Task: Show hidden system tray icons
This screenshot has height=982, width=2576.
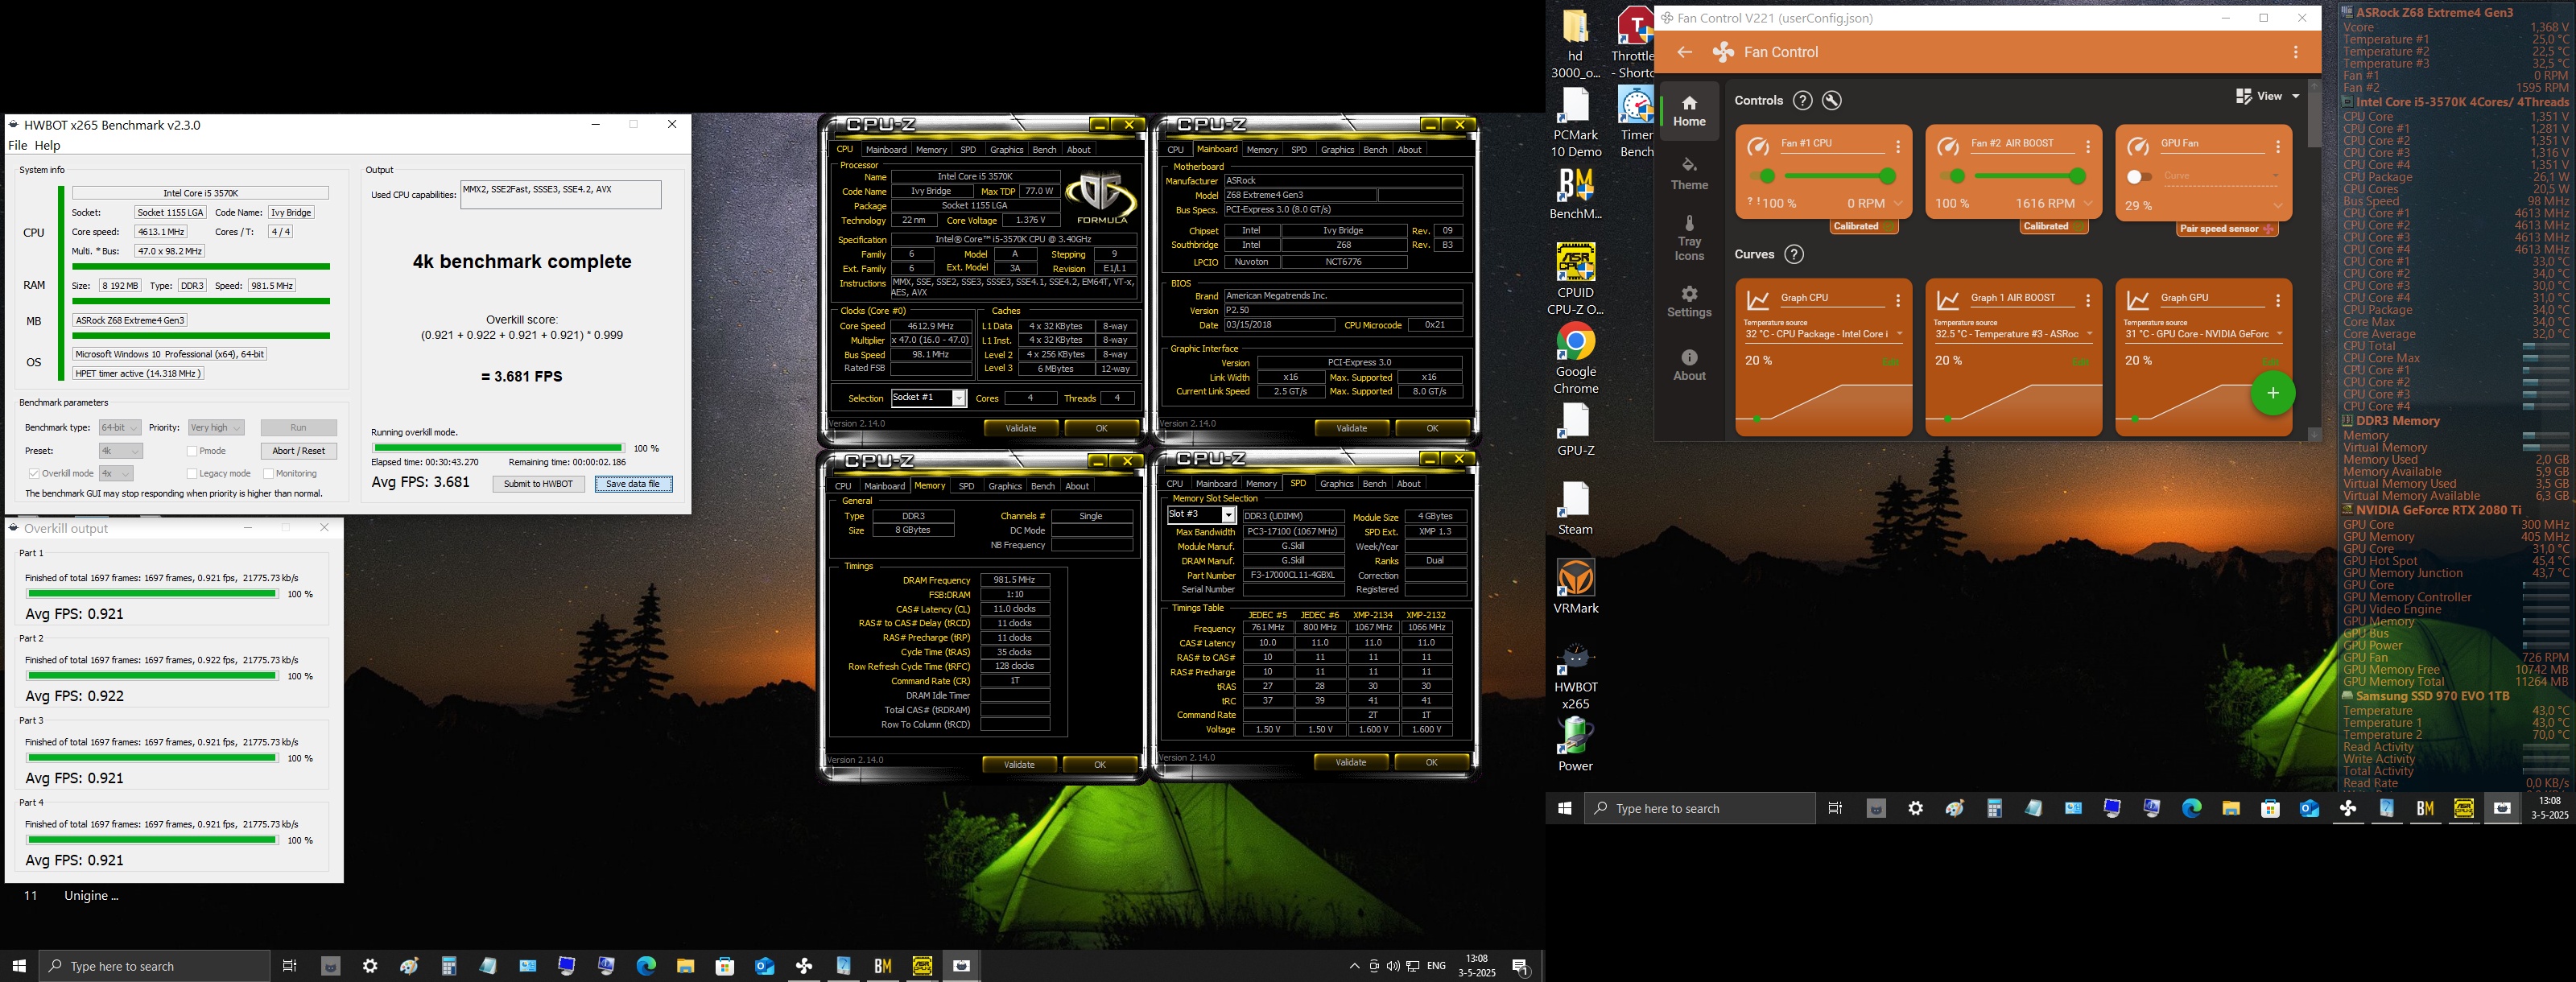Action: (1354, 966)
